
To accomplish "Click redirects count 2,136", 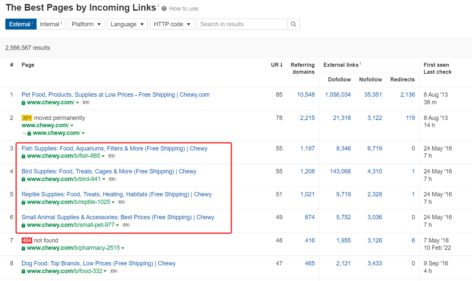I will (x=408, y=95).
